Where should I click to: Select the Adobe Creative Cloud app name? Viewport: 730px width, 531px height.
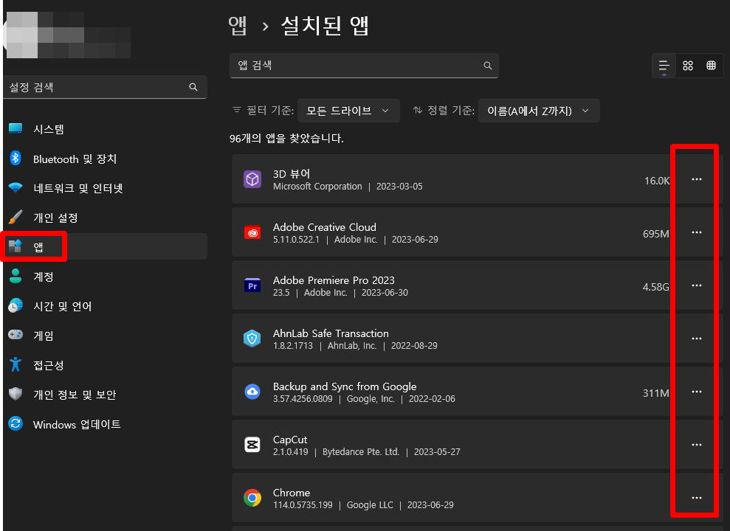325,227
